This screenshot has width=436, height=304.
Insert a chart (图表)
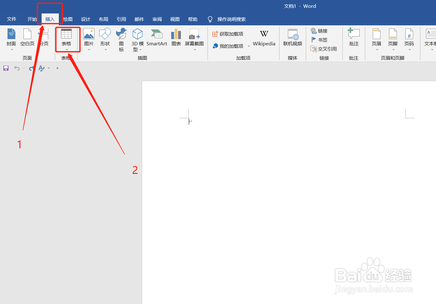click(x=176, y=38)
